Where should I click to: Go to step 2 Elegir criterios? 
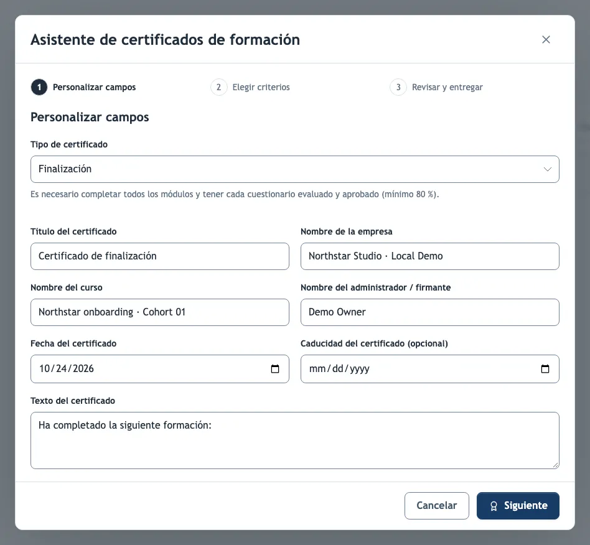point(250,87)
